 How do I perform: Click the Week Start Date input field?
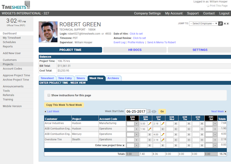point(136,112)
